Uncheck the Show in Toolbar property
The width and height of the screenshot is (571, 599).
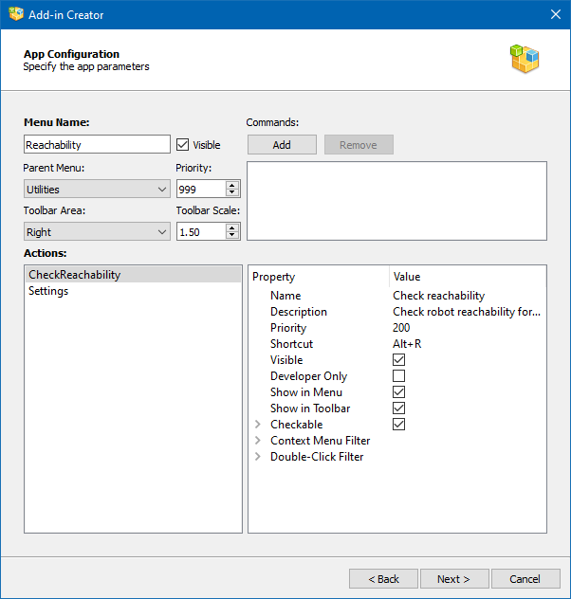pos(399,408)
